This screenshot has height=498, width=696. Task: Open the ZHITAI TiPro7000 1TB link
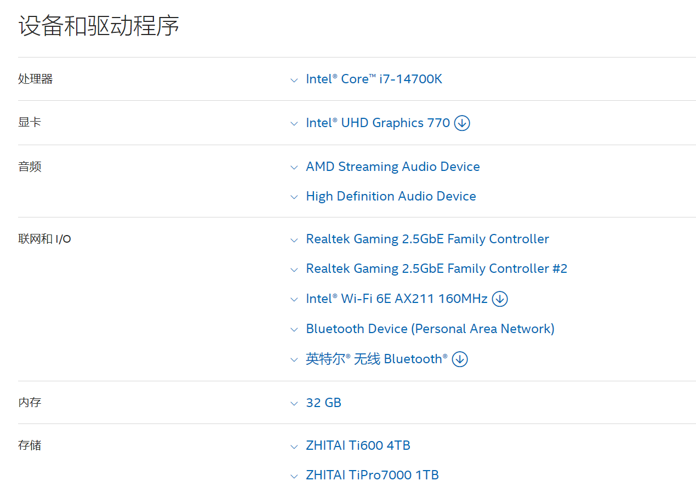coord(372,475)
